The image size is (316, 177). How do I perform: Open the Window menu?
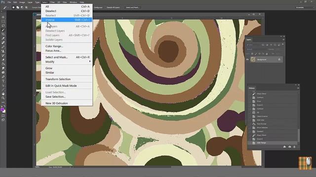73,2
